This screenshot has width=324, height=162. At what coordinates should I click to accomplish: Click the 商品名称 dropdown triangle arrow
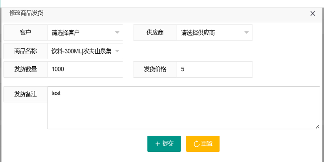[117, 51]
